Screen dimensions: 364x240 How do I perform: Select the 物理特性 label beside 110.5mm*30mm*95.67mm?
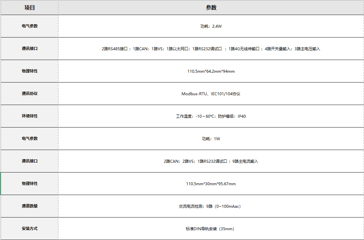coord(30,184)
